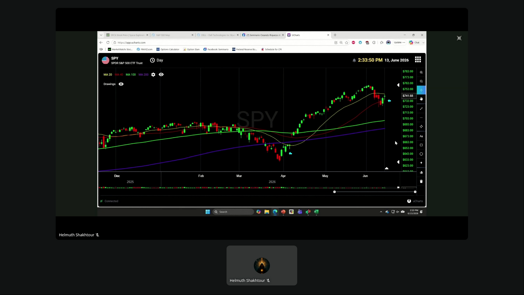524x295 pixels.
Task: Select the eraser tool
Action: [421, 172]
